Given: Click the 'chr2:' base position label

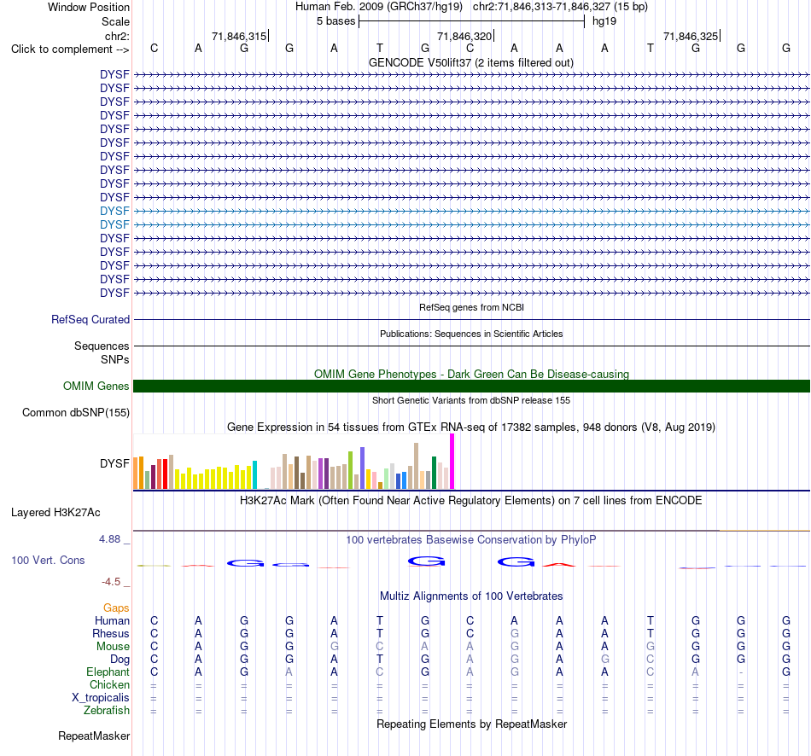Looking at the screenshot, I should tap(117, 36).
